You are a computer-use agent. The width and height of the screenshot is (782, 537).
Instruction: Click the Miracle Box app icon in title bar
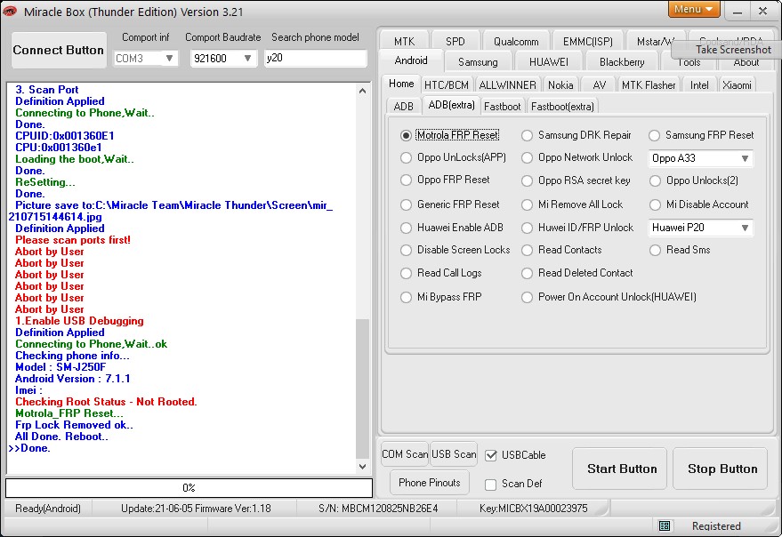coord(10,11)
